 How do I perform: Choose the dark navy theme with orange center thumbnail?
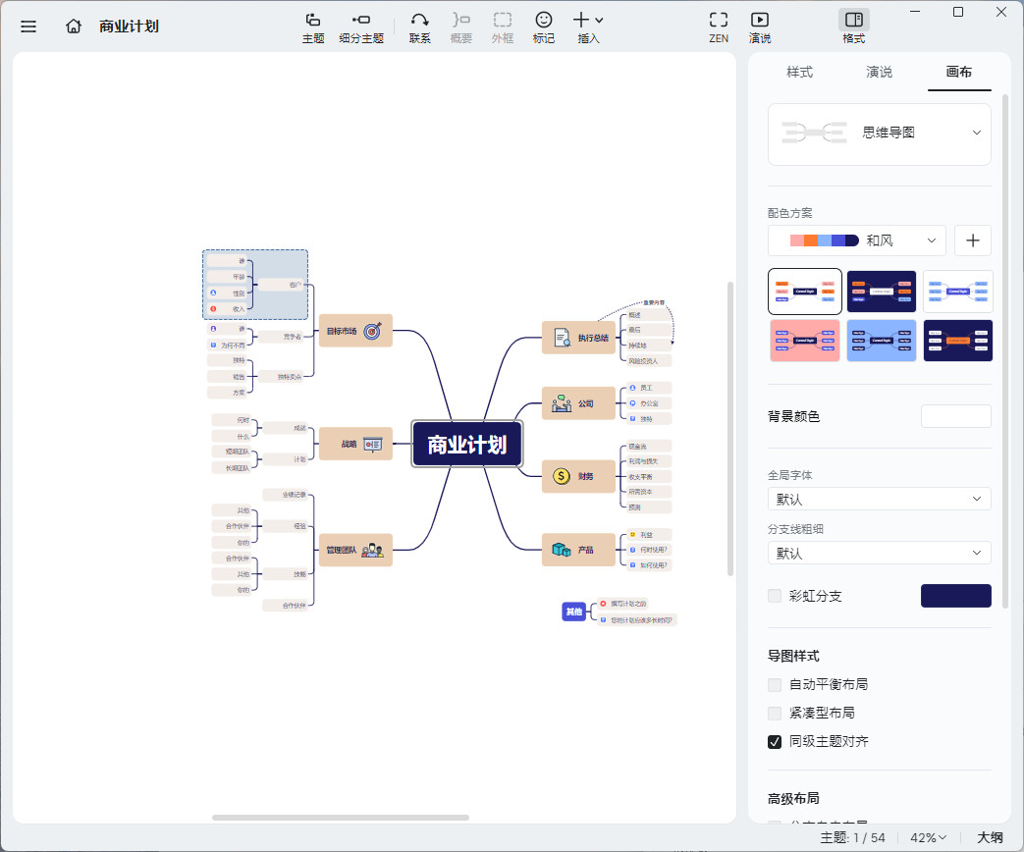[957, 341]
